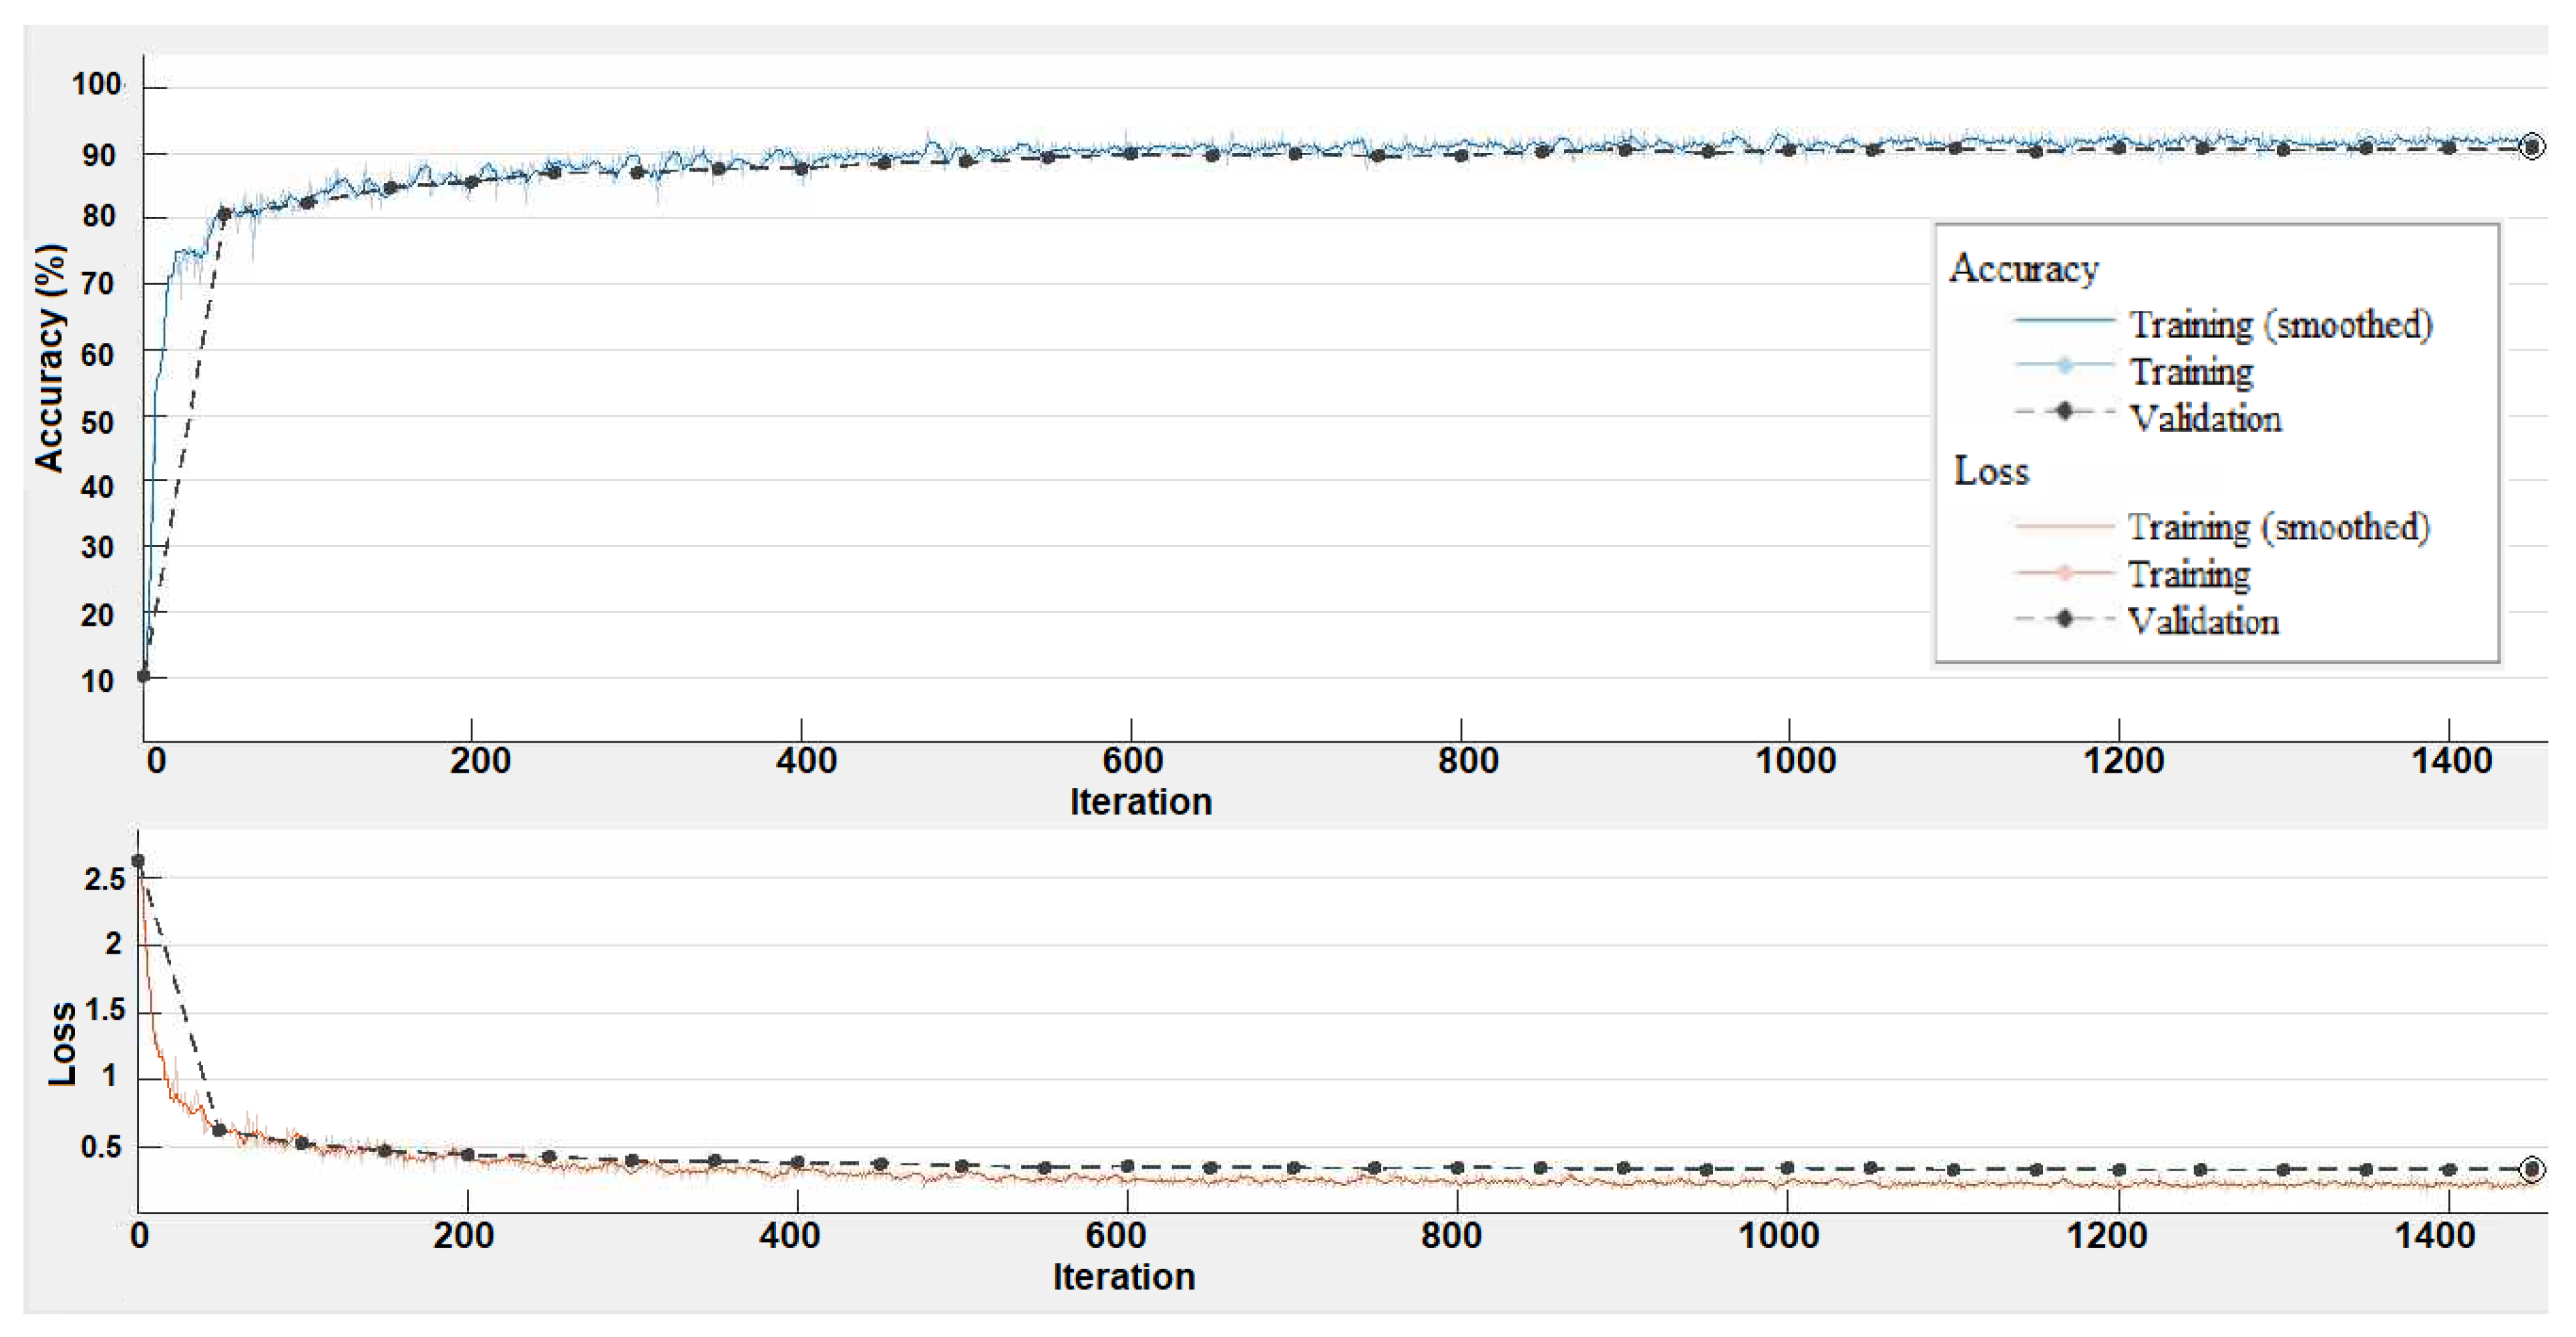Select Loss Training (smoothed) legend entry

(x=2278, y=527)
